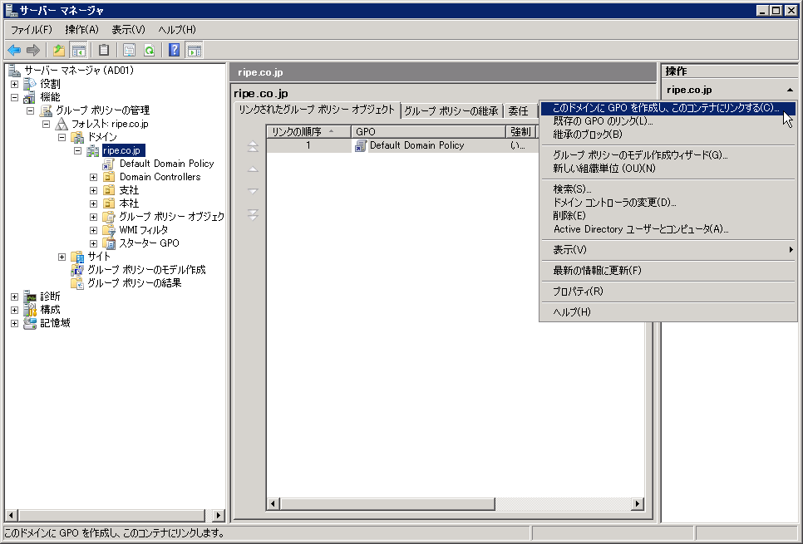Expand the 構成 node

pyautogui.click(x=14, y=310)
